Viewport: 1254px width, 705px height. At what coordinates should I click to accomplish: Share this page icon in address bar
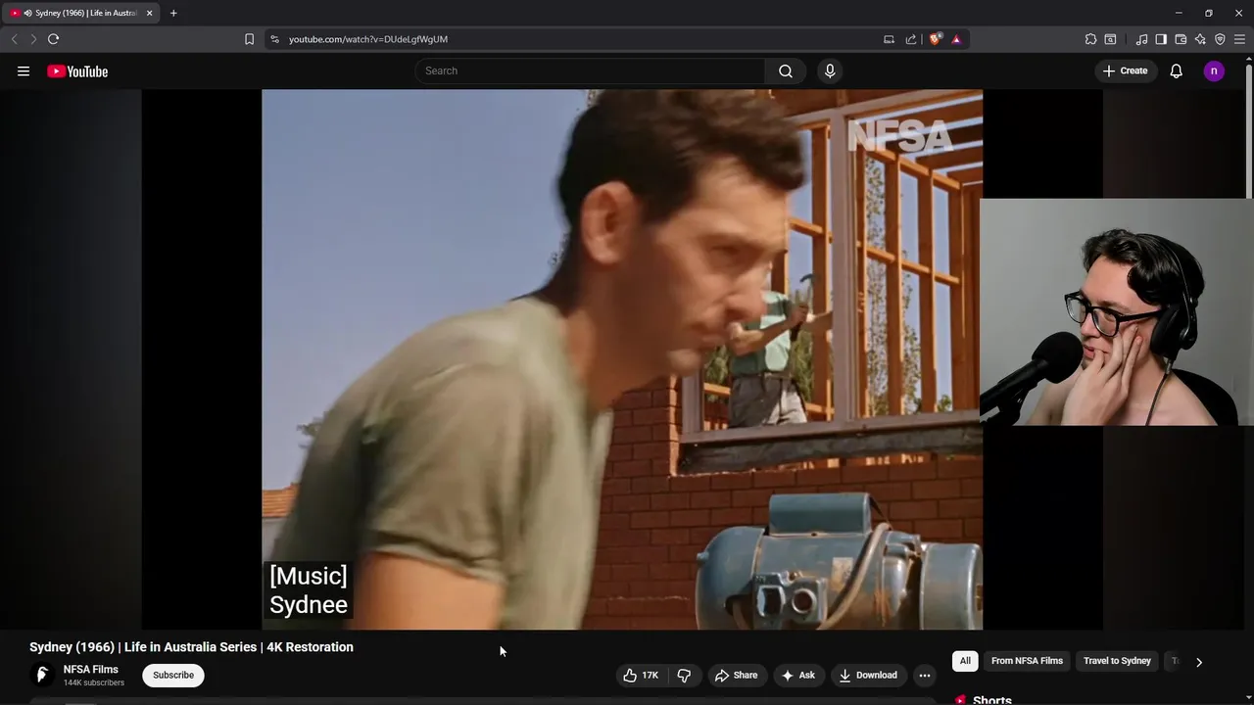pos(911,39)
